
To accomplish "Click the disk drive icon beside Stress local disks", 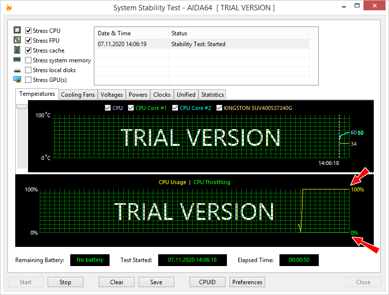I will pyautogui.click(x=17, y=71).
